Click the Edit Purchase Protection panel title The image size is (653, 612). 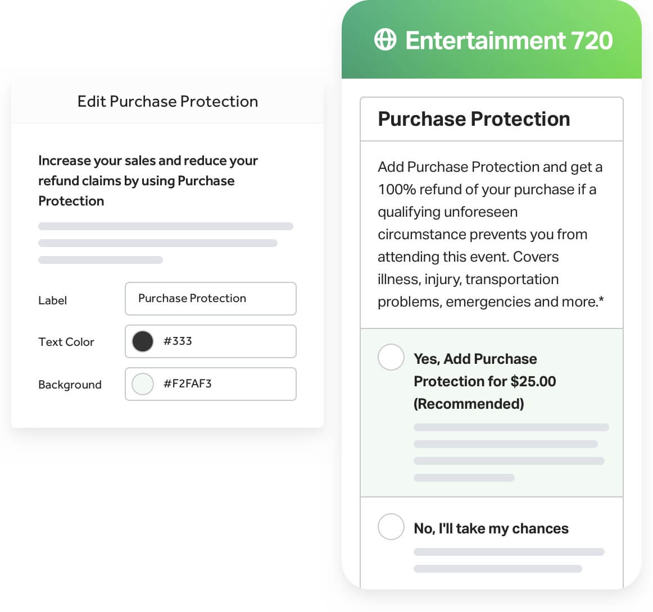click(x=167, y=102)
